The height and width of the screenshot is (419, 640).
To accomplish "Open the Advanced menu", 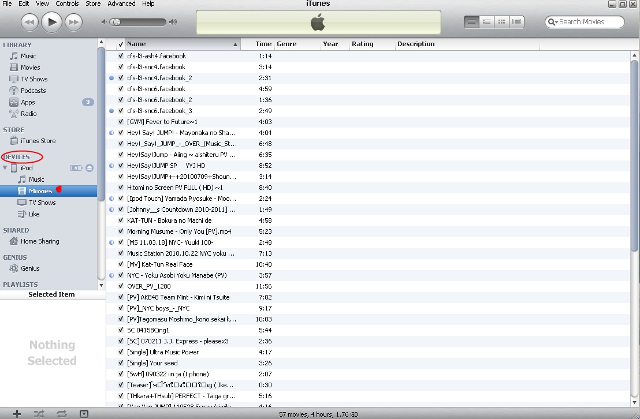I will [x=121, y=3].
